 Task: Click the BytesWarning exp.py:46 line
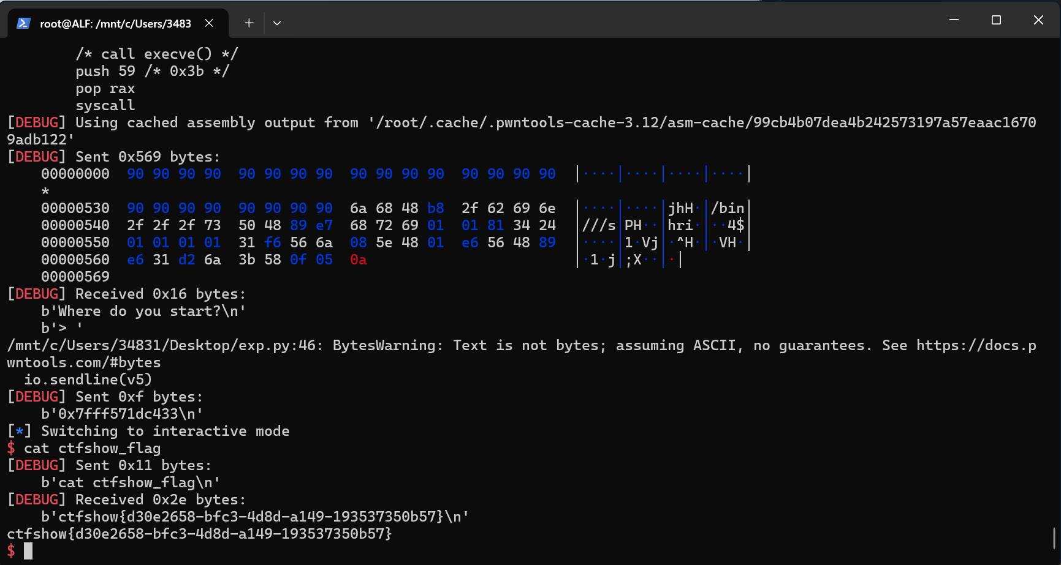[522, 345]
